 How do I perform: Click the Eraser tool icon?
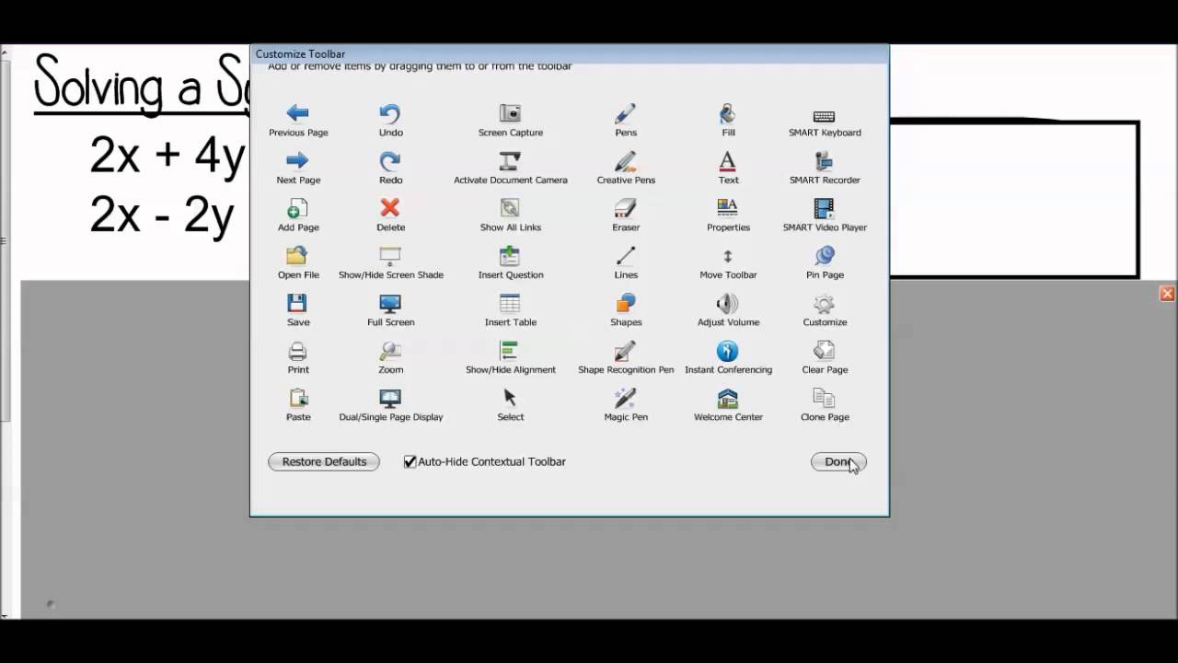coord(626,208)
